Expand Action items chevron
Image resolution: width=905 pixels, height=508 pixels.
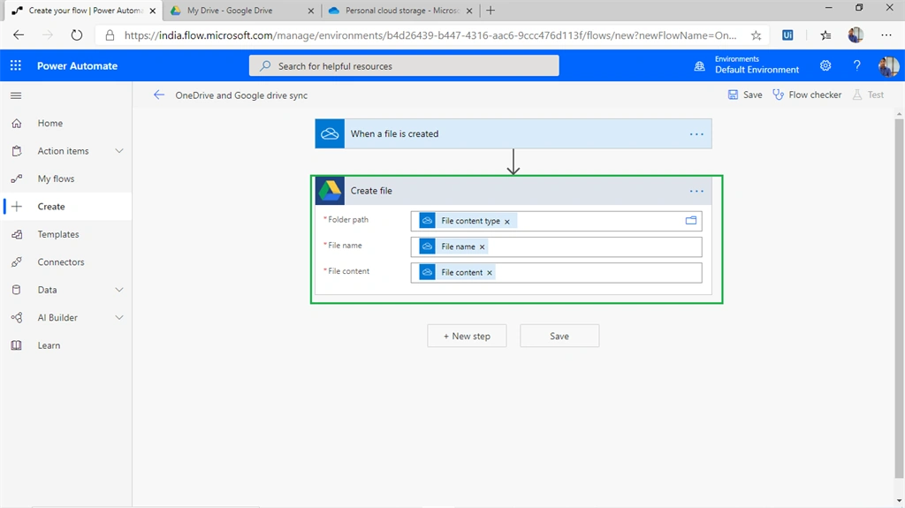click(x=119, y=151)
